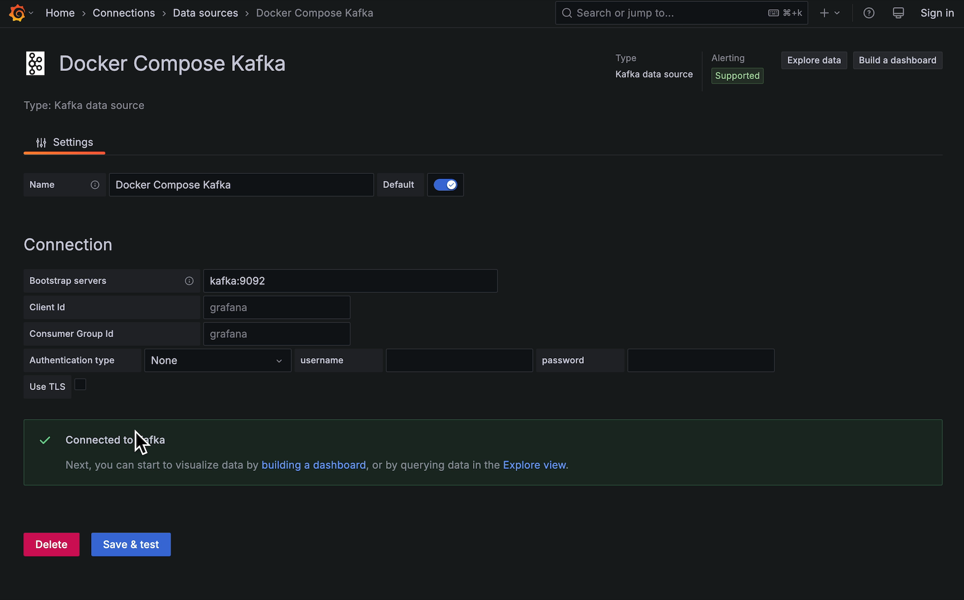Open the Authentication type dropdown
964x600 pixels.
(217, 360)
